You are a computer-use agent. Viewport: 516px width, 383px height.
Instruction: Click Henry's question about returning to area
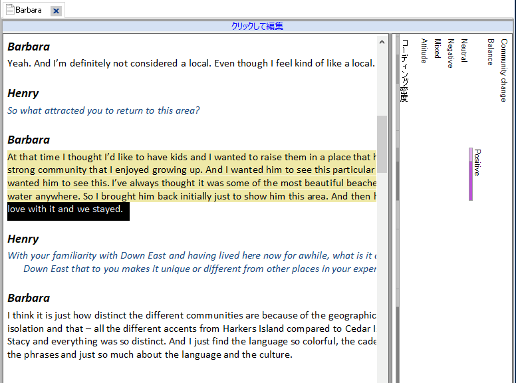click(x=104, y=110)
